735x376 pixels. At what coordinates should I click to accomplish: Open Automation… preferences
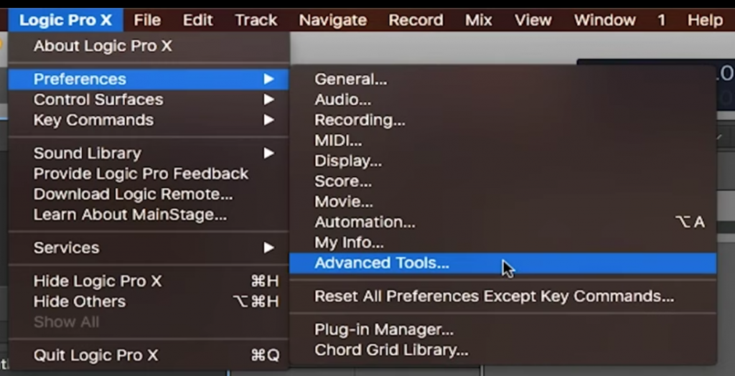point(503,222)
